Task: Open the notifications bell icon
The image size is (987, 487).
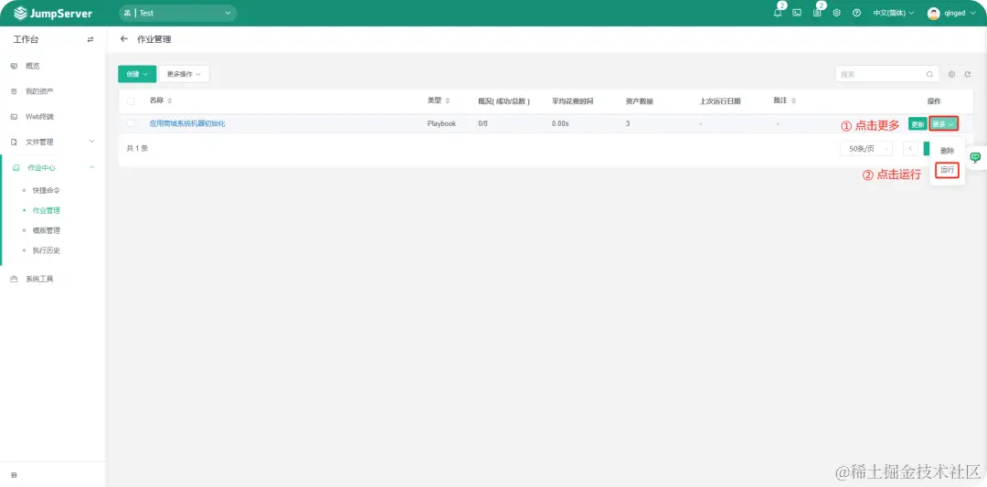Action: pos(778,13)
